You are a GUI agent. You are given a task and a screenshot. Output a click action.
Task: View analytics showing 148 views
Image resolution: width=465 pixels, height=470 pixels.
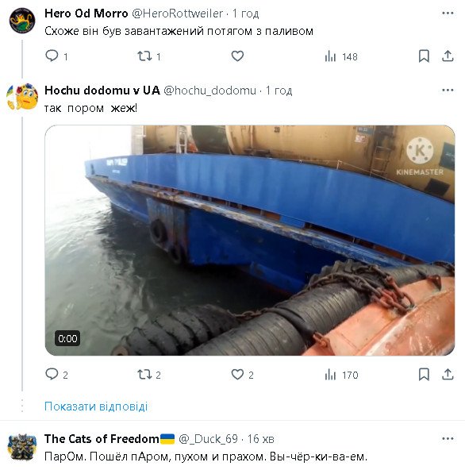tap(341, 56)
